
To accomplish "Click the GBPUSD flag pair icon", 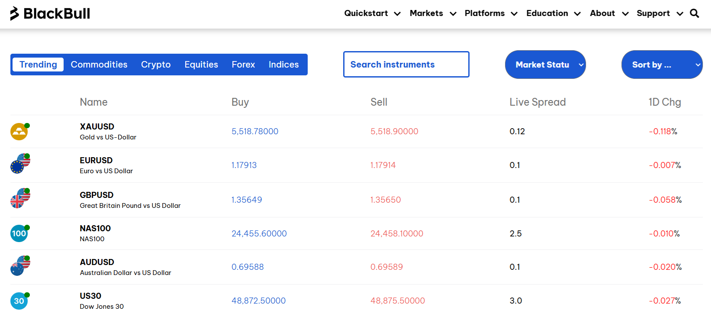I will point(20,198).
